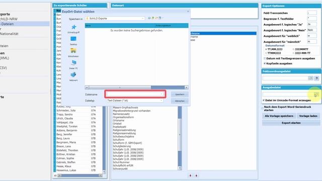Click the logisches "Ja" value field
This screenshot has height=181, width=322.
[312, 24]
